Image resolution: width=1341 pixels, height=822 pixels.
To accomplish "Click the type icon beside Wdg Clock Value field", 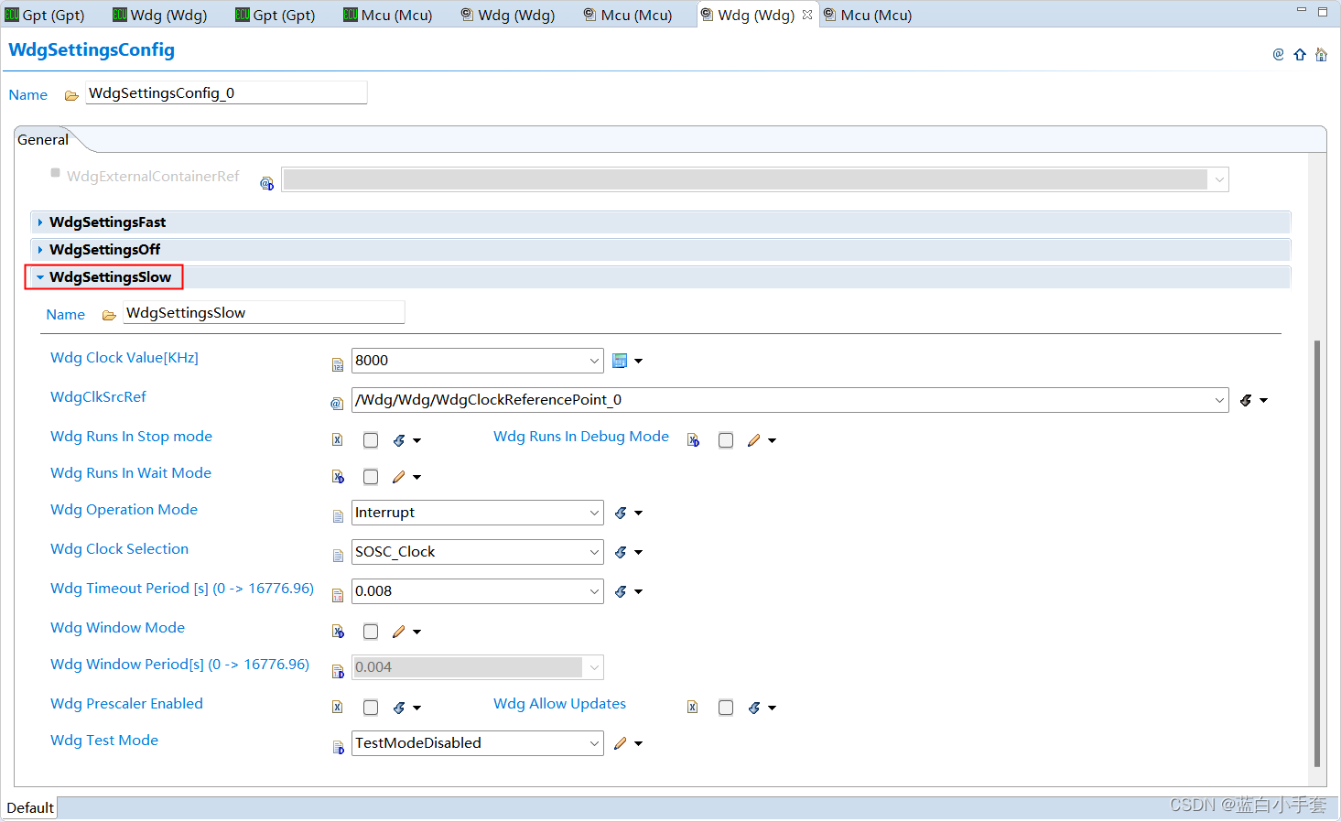I will [338, 364].
